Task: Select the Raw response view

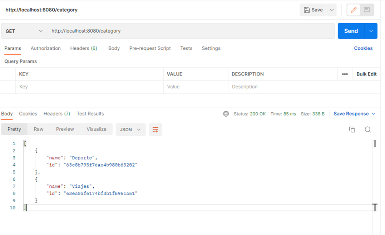Action: click(39, 129)
